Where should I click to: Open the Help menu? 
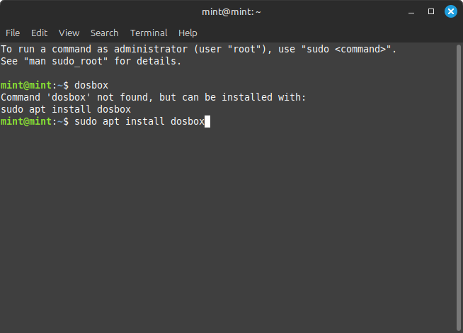click(x=188, y=33)
